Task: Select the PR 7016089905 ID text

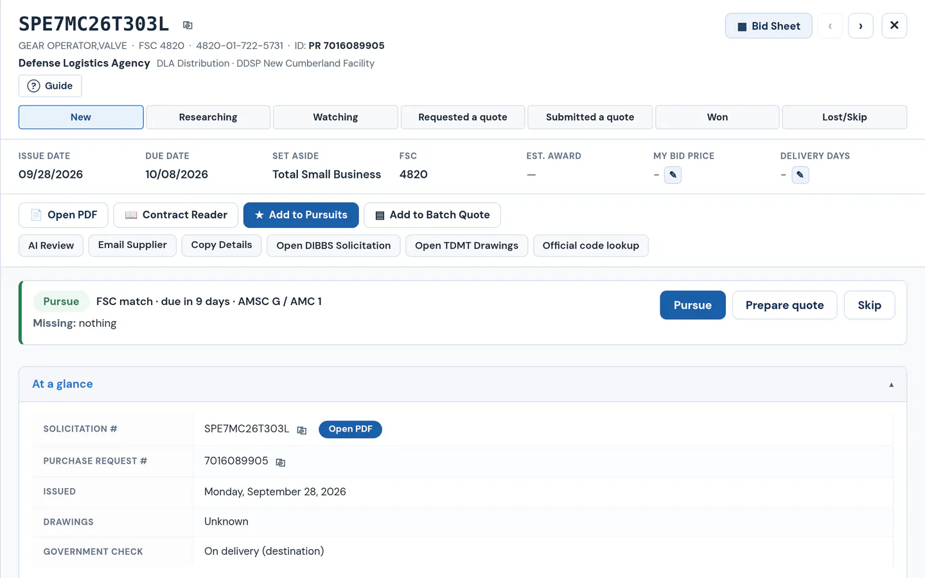Action: coord(346,46)
